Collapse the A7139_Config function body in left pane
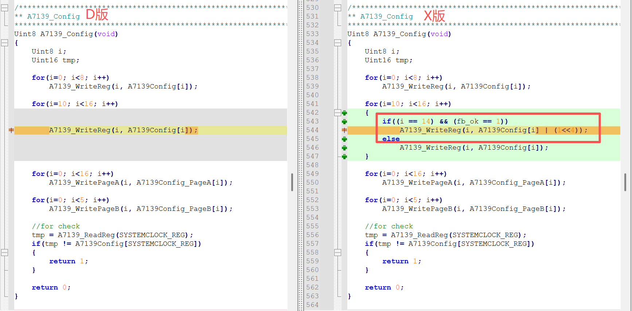The image size is (632, 311). (x=4, y=43)
